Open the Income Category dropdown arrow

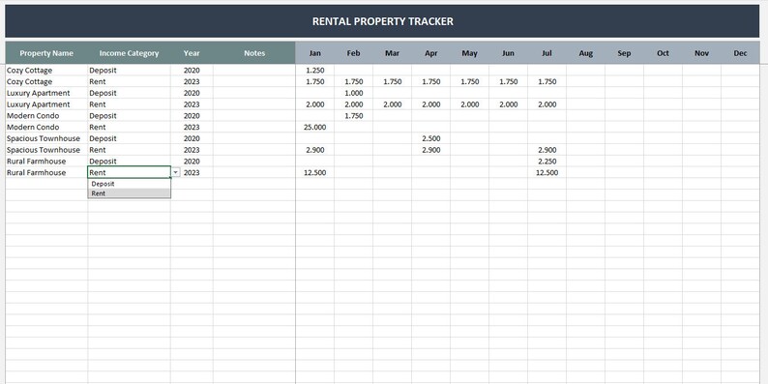click(175, 172)
